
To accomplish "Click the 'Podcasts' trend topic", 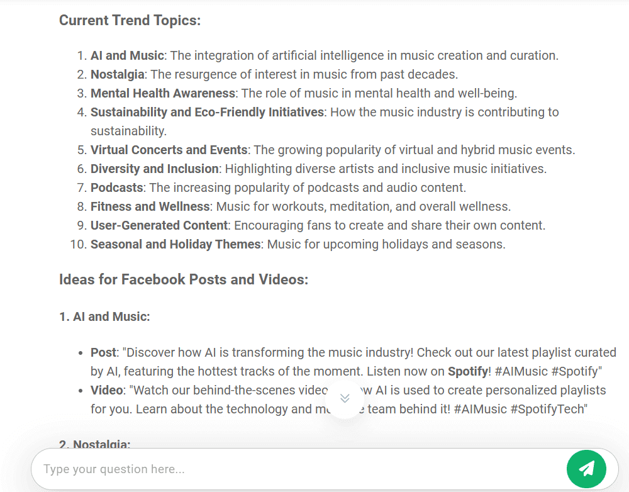I will click(x=117, y=187).
